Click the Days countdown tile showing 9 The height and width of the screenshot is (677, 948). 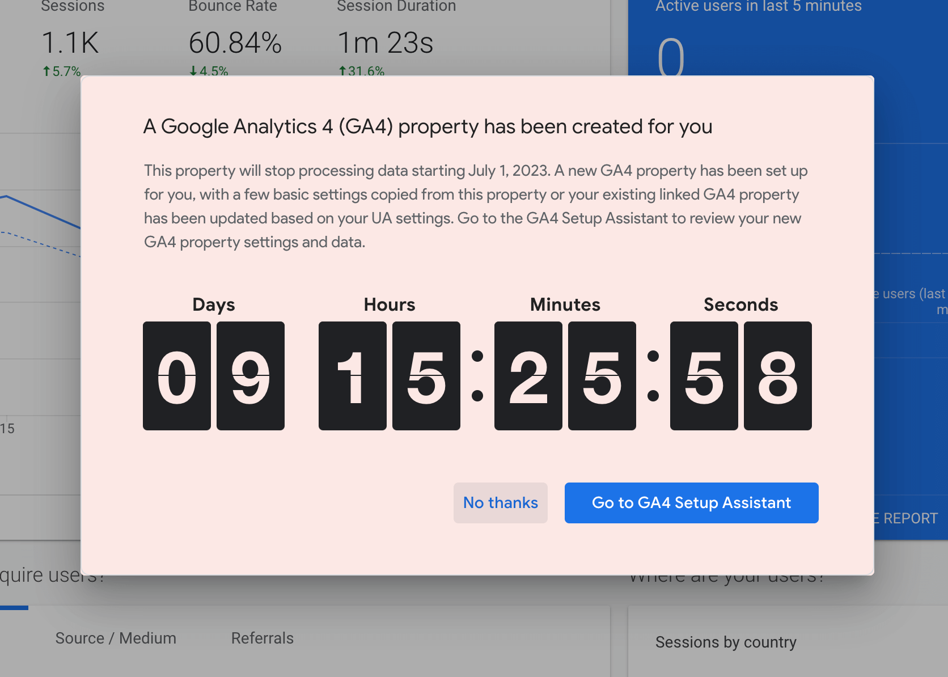250,376
